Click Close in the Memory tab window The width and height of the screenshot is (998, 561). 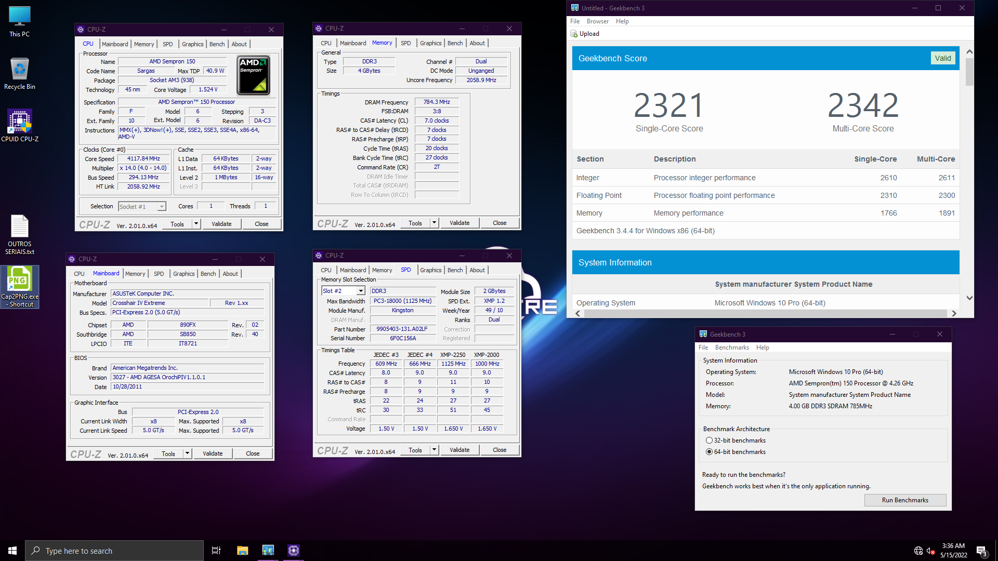(500, 223)
